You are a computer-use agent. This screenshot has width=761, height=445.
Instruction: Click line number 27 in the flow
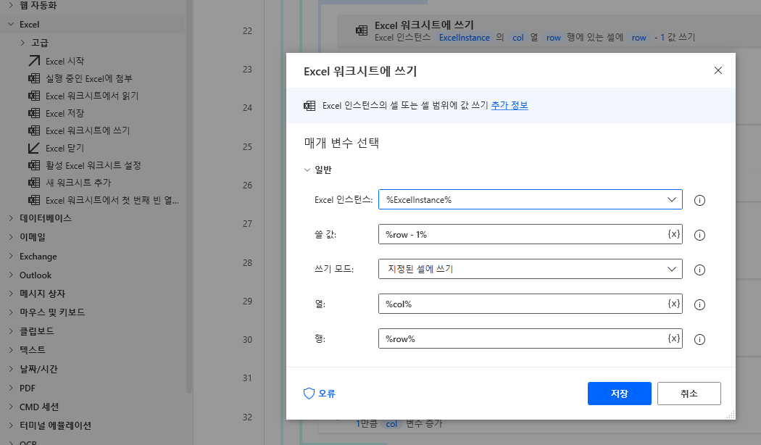point(248,223)
